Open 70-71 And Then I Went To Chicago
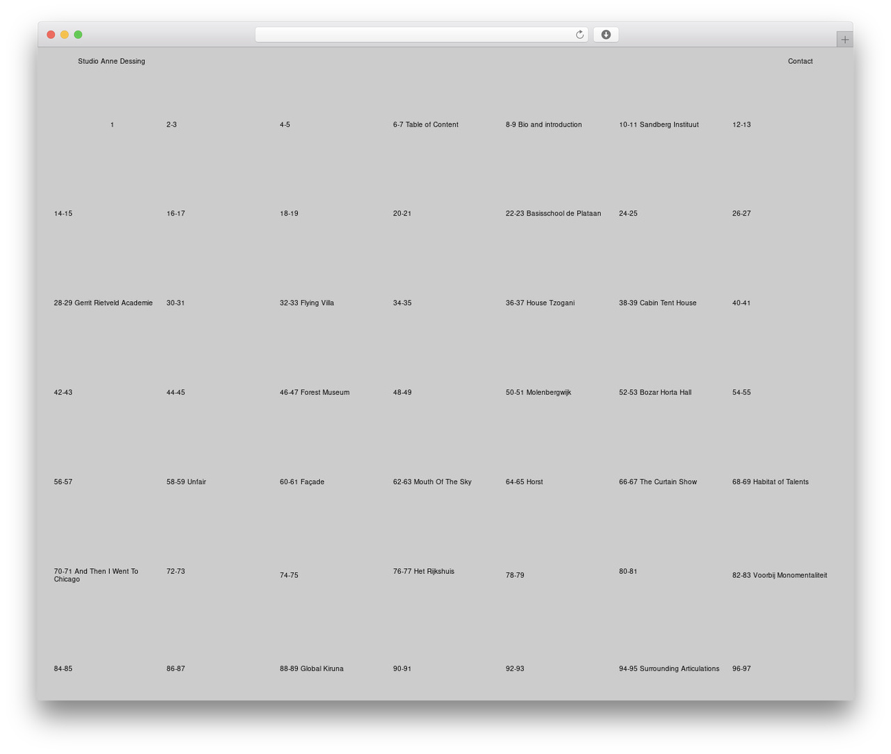This screenshot has height=754, width=891. click(x=96, y=575)
